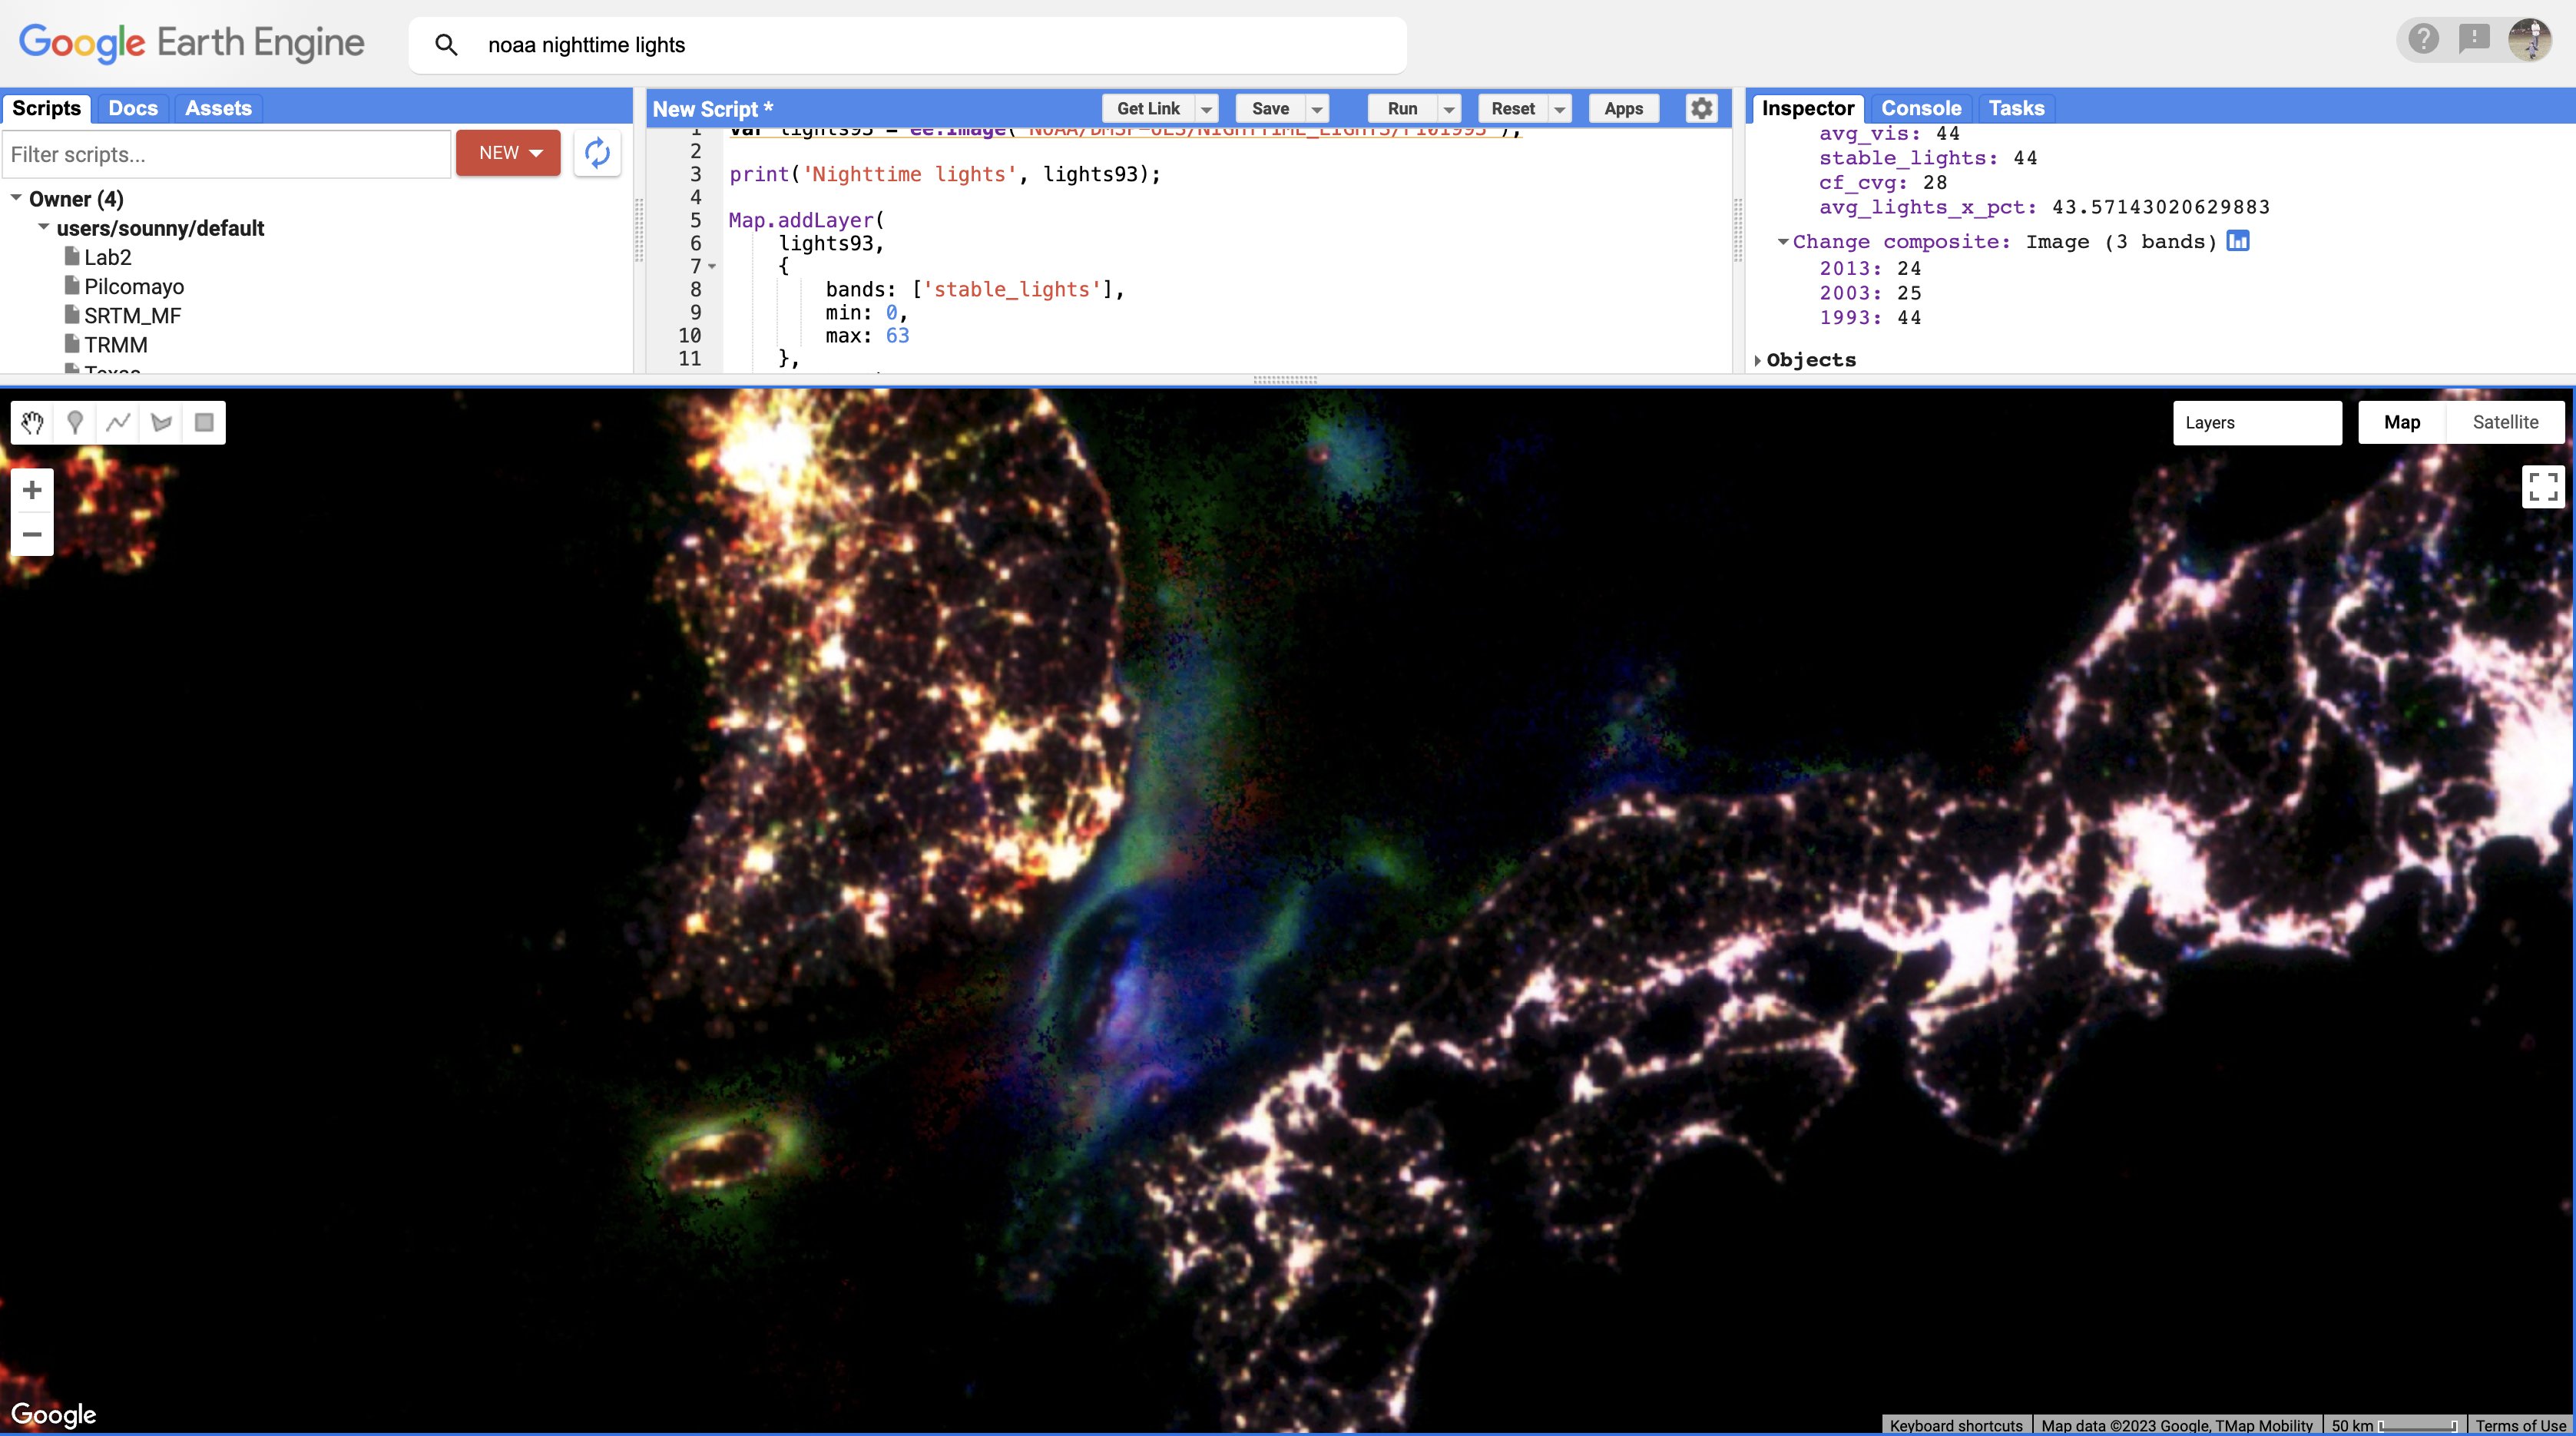
Task: Expand the Objects section in Inspector
Action: pyautogui.click(x=1758, y=360)
